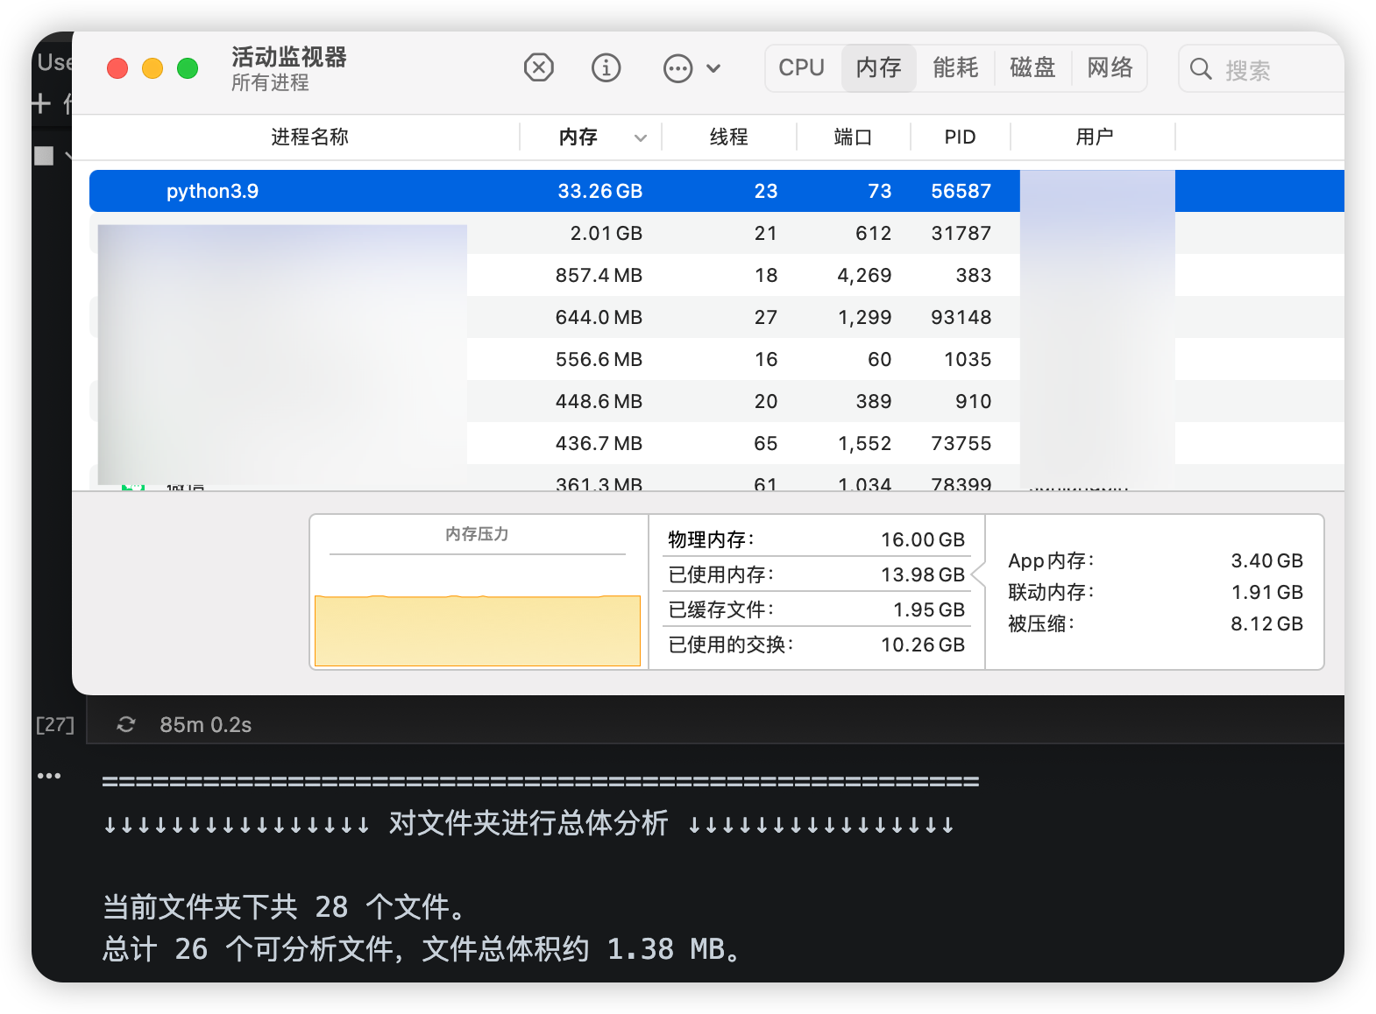Click the output line 当前文件夹下共 28 个文件
1376x1014 pixels.
[x=286, y=907]
